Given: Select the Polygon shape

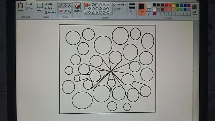Looking at the screenshot, I should tap(104, 5).
